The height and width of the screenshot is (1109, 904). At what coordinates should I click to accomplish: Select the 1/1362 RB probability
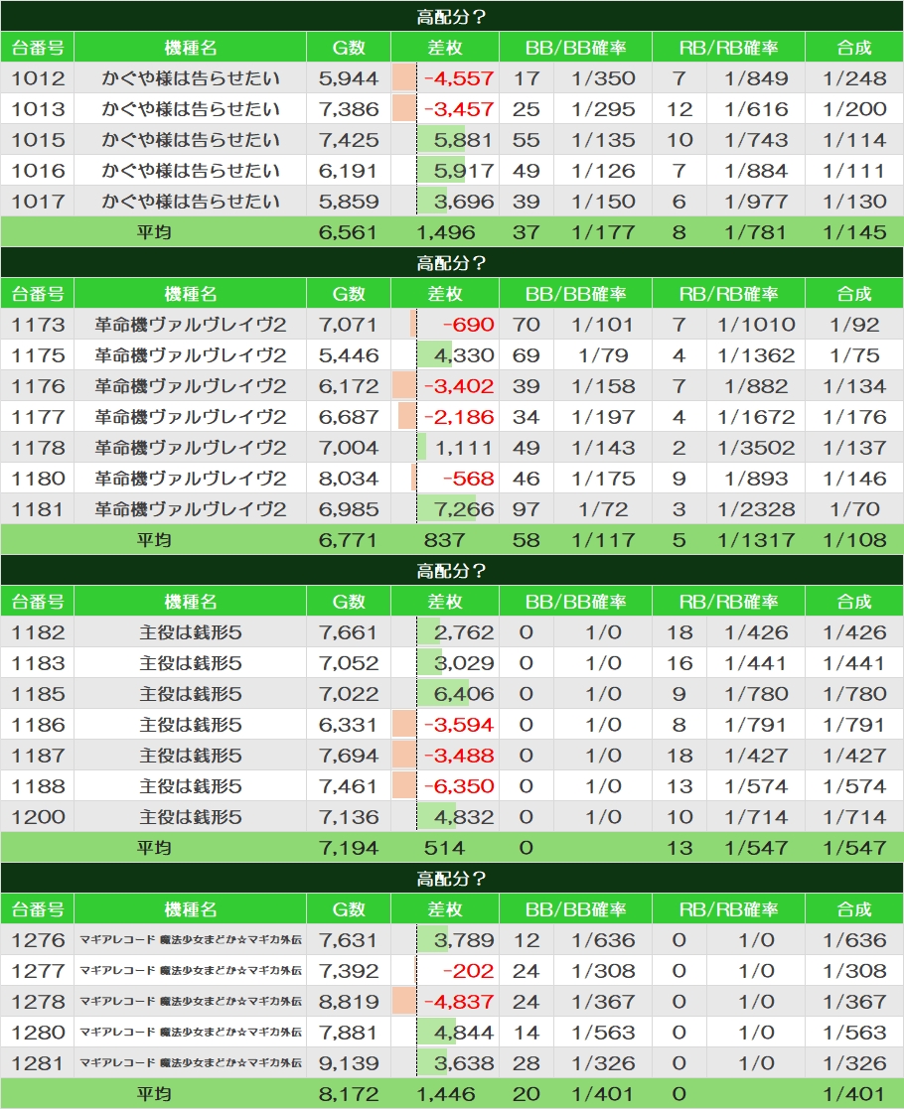[756, 355]
